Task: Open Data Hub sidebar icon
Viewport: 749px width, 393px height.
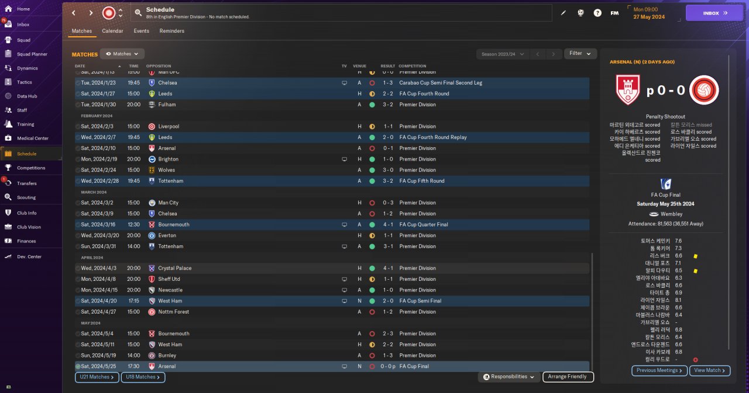Action: (x=8, y=96)
